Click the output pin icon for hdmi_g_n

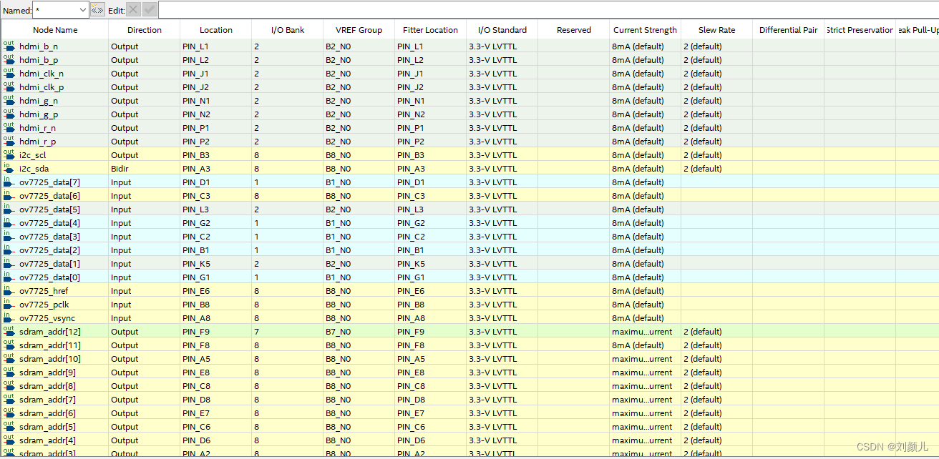(9, 101)
